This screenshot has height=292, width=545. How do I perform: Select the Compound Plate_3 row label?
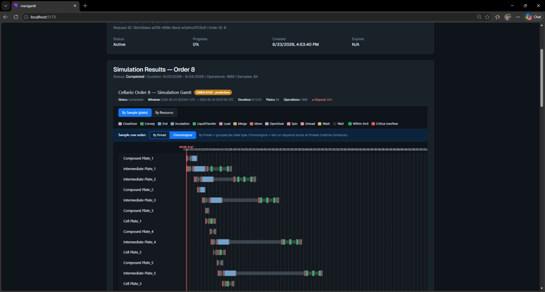tap(138, 210)
